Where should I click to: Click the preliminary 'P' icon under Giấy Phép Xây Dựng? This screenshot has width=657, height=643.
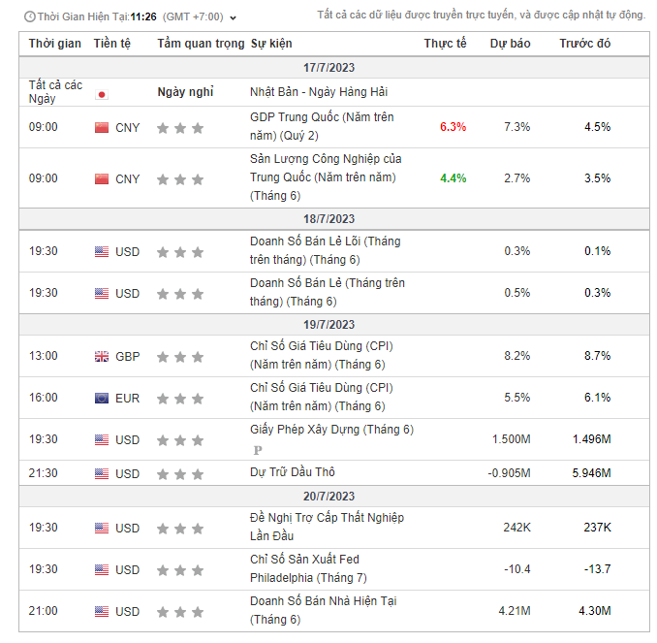pyautogui.click(x=258, y=450)
